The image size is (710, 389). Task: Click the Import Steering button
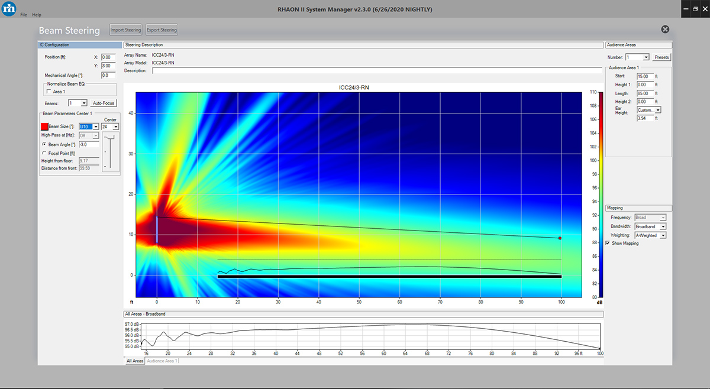(x=125, y=30)
